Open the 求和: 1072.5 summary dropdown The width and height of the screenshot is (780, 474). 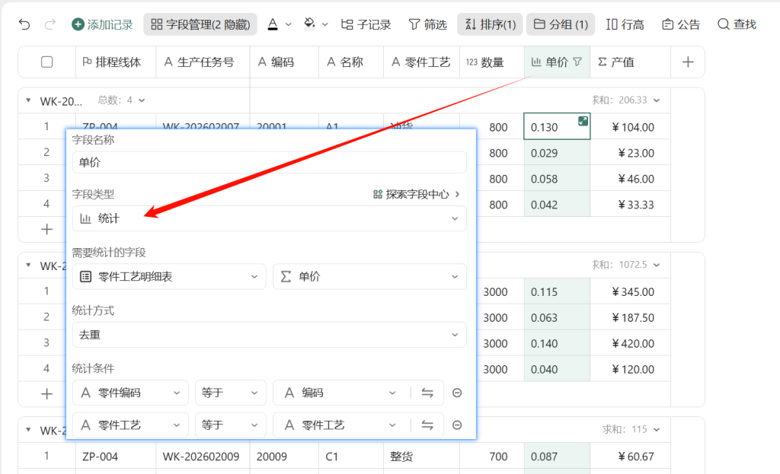tap(626, 265)
